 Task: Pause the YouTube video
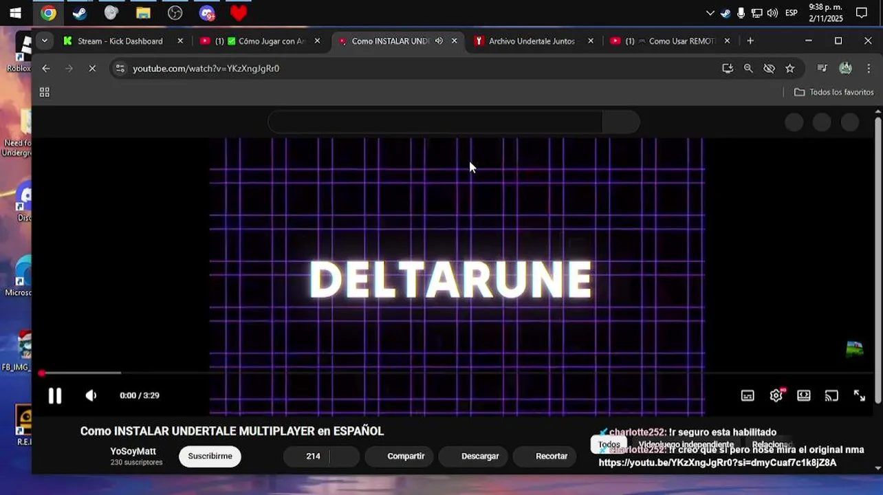pos(54,395)
